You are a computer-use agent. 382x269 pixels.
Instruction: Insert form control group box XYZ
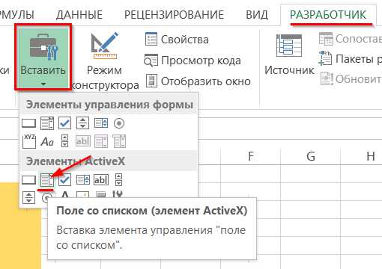point(29,141)
